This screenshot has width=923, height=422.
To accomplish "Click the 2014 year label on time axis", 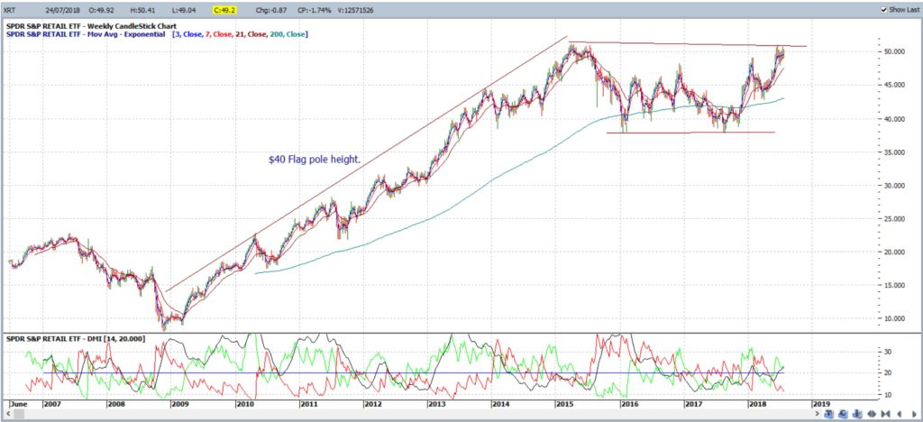I will [x=501, y=404].
